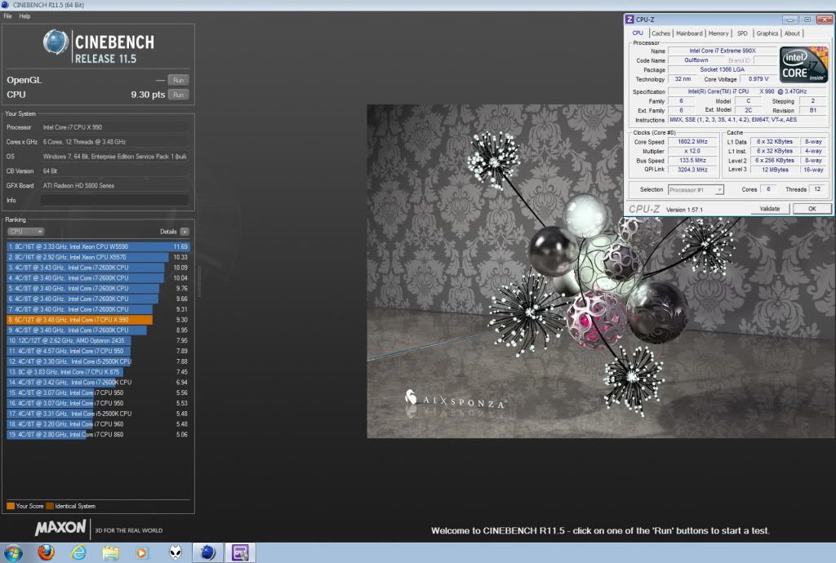836x563 pixels.
Task: Click the Cinebench title bar sphere icon
Action: pos(6,5)
